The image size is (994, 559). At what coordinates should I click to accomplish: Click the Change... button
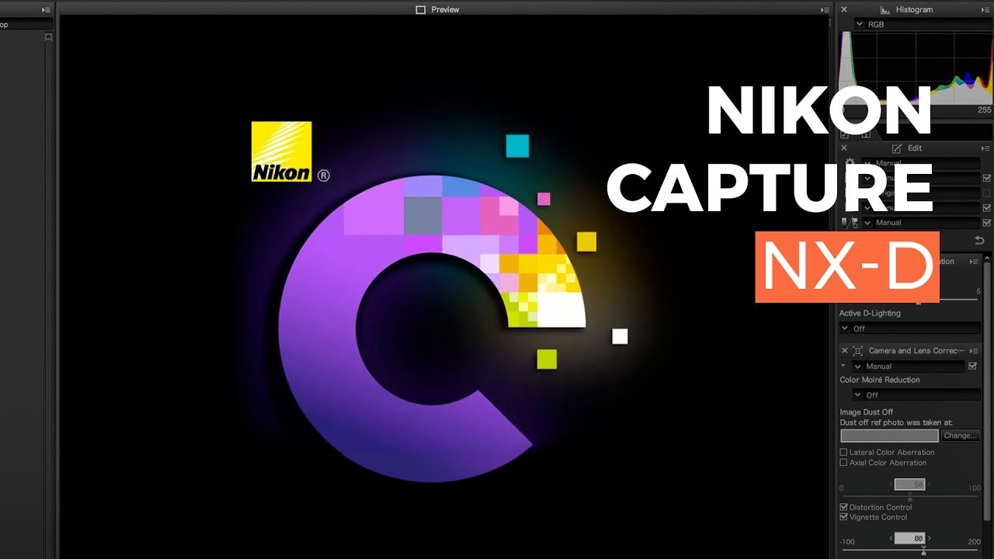tap(960, 436)
